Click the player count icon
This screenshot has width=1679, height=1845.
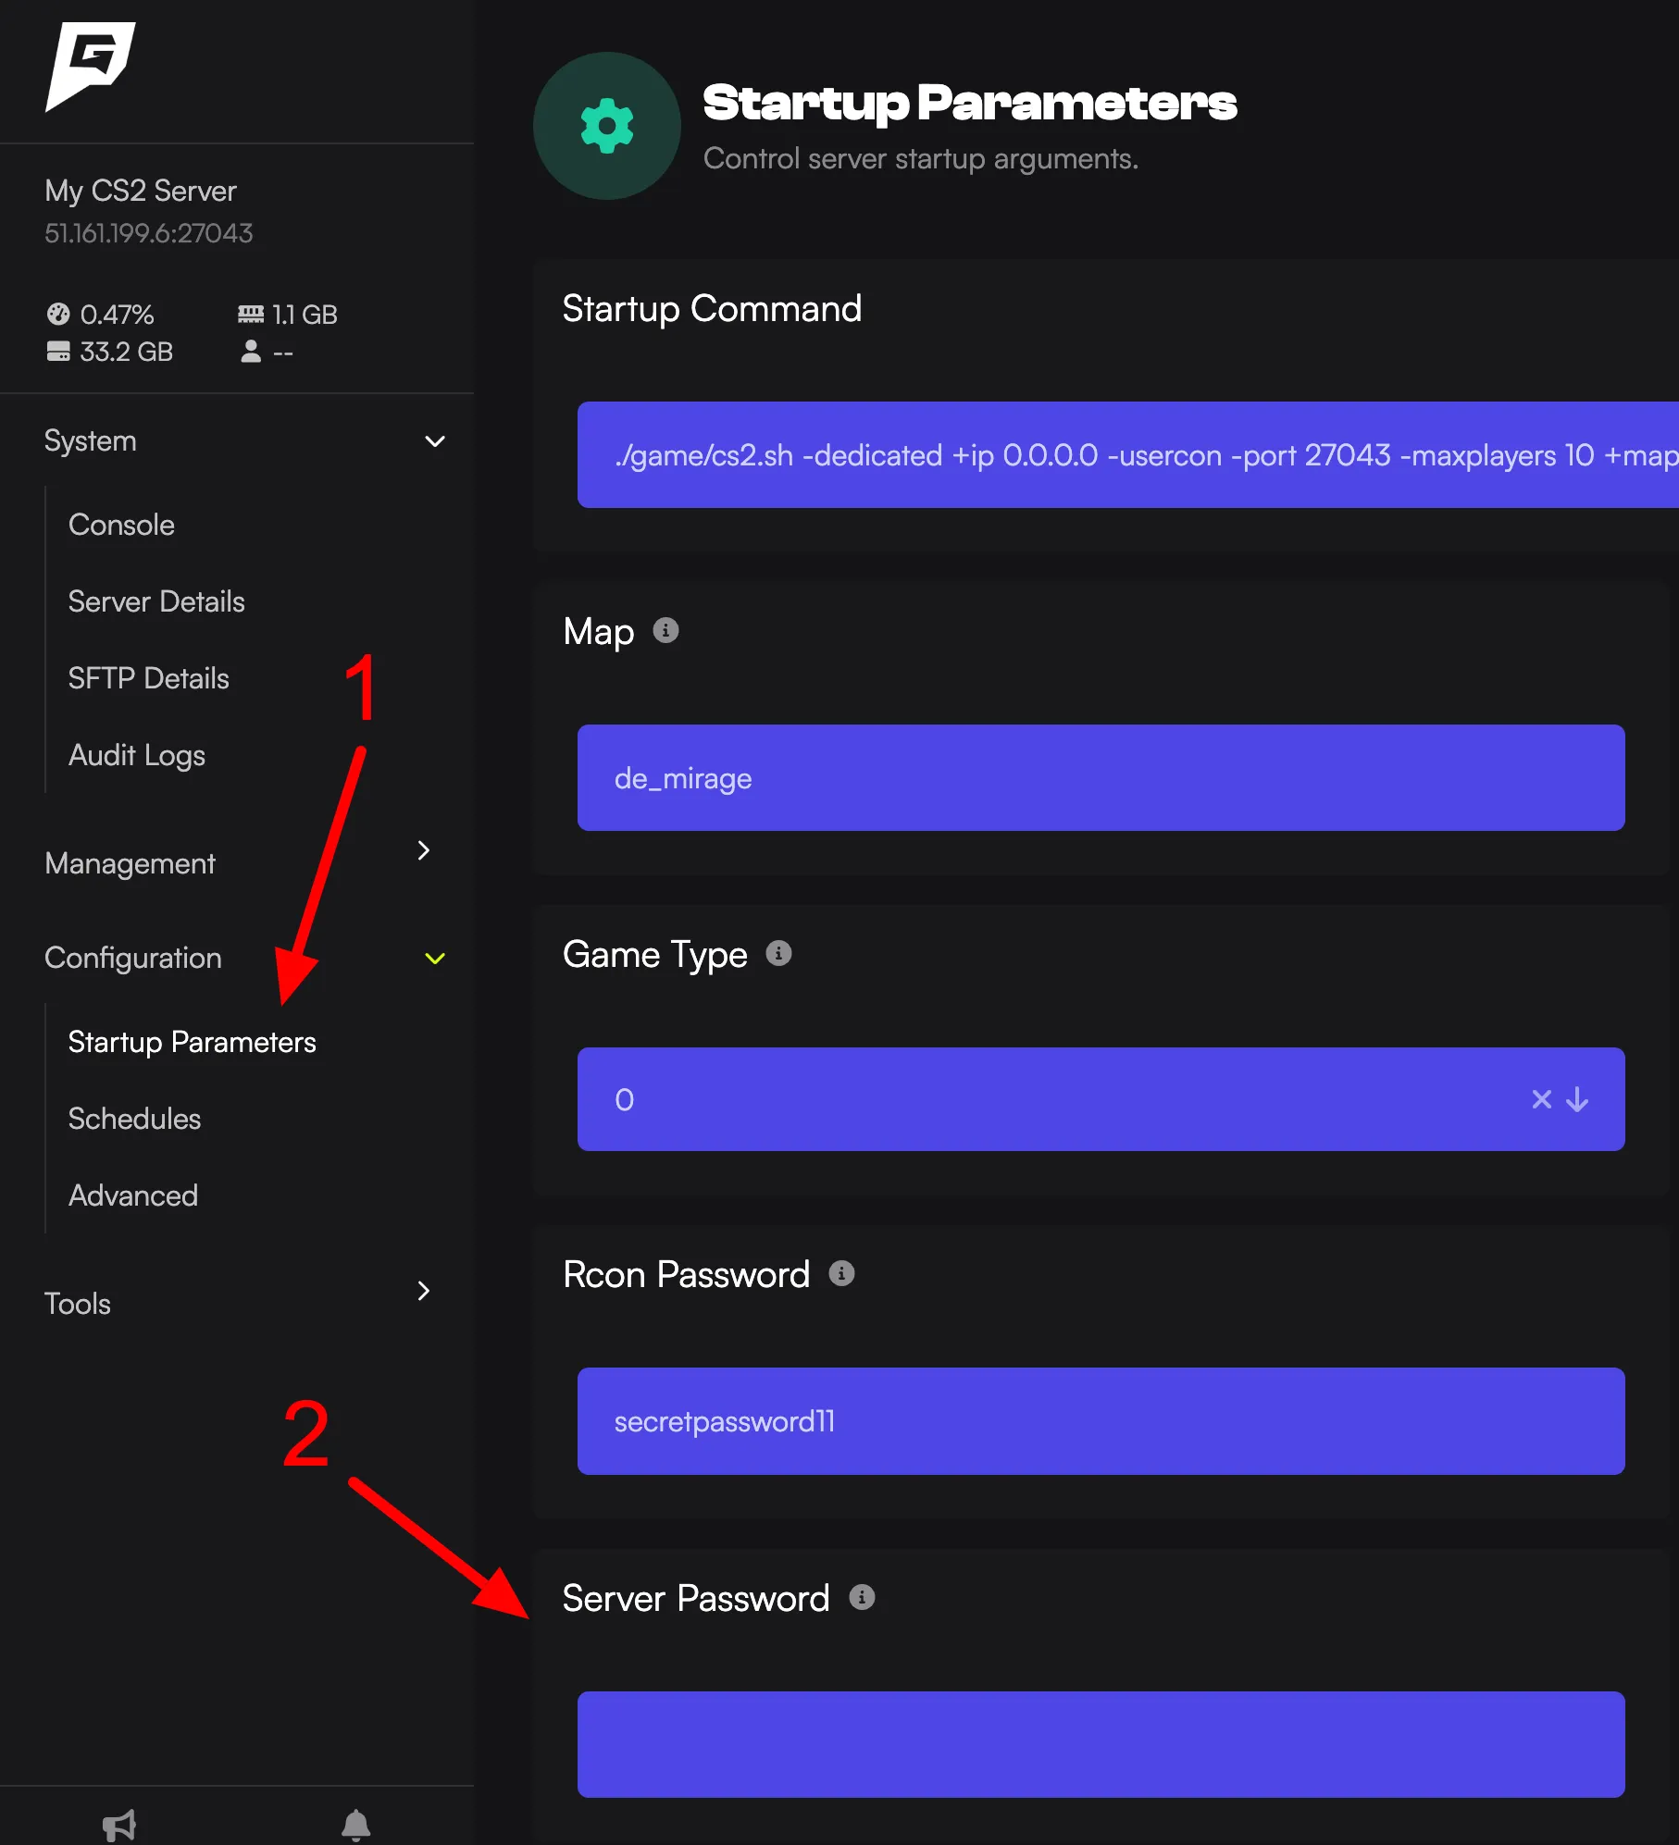[x=250, y=351]
